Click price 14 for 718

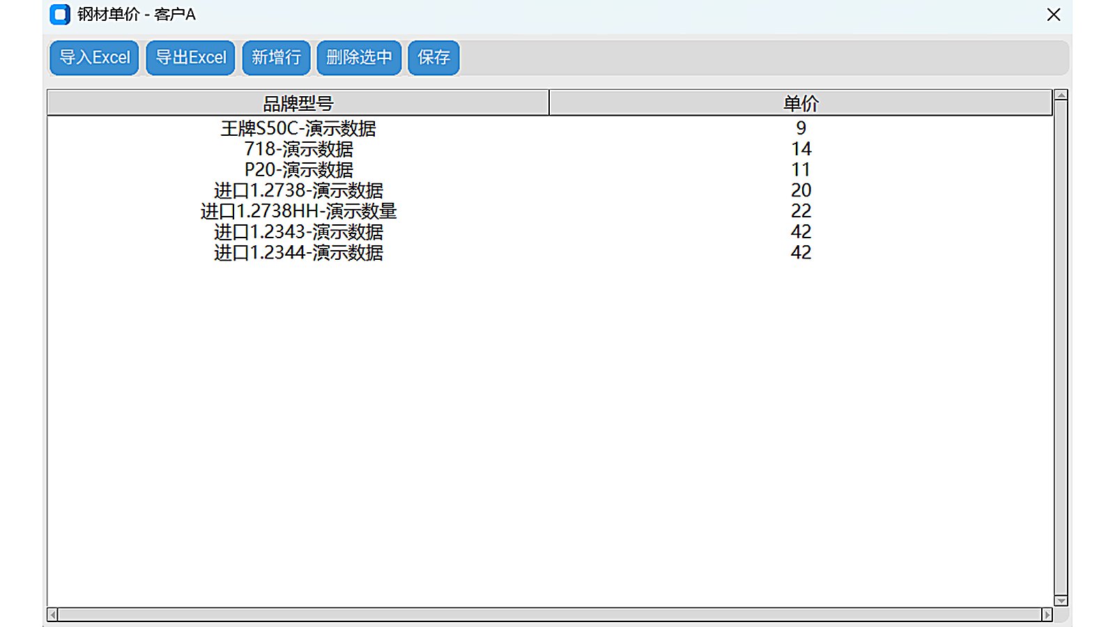pos(801,149)
